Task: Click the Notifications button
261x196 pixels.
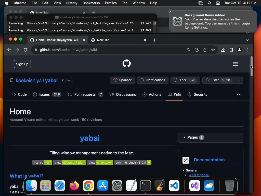Action: click(153, 80)
